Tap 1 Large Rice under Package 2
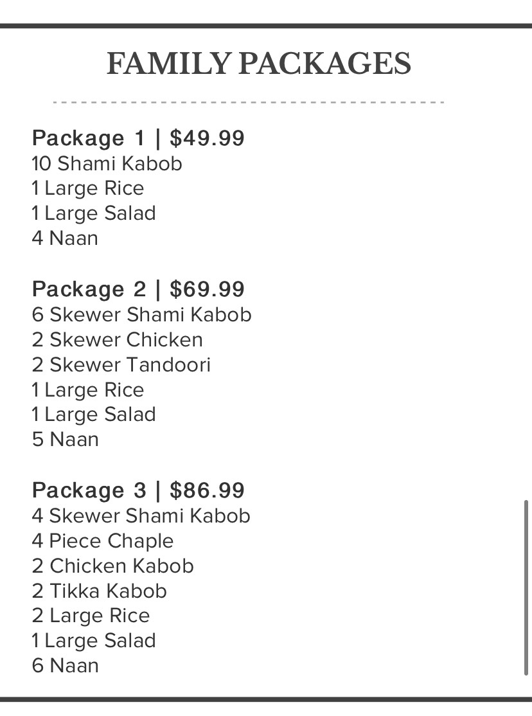Screen dimensions: 532x716 click(88, 390)
